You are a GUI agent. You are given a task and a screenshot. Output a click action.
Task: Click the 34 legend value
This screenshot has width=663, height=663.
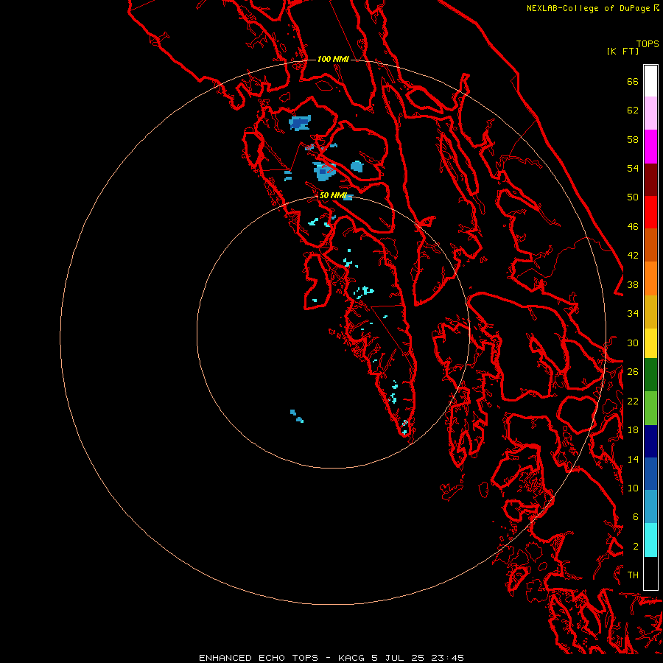(x=633, y=313)
